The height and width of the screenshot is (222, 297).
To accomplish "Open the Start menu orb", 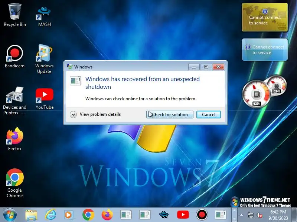I will coord(10,215).
